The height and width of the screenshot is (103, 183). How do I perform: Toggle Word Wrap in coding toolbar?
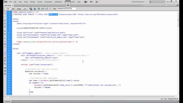[5, 44]
